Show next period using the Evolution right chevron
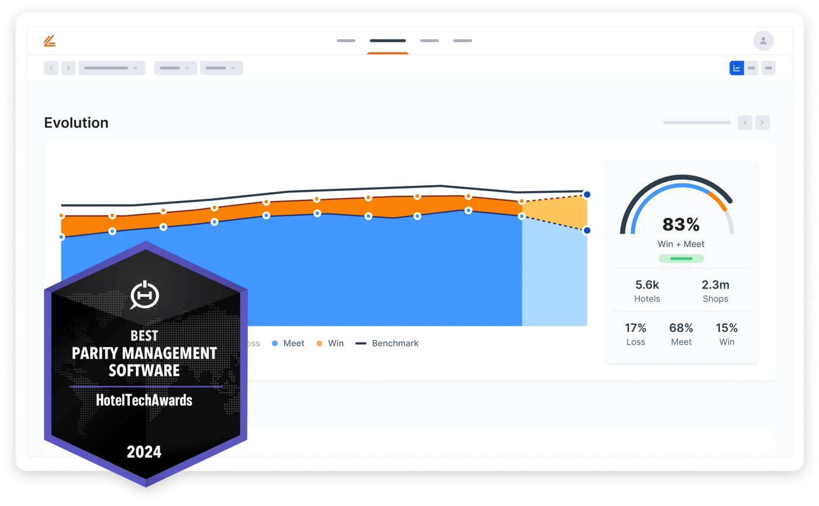819x506 pixels. pyautogui.click(x=762, y=123)
